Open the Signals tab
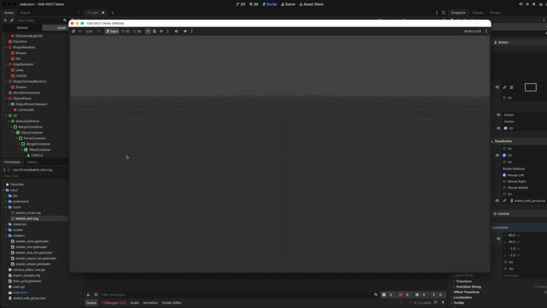This screenshot has width=547, height=308. pos(478,13)
